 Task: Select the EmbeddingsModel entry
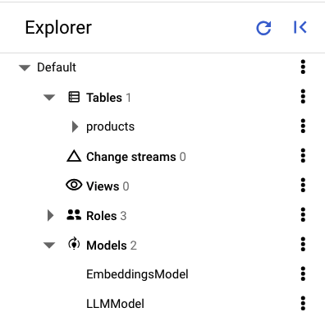(x=137, y=274)
